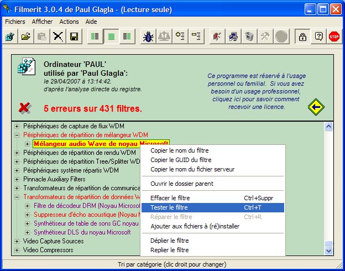Click the collapse all (minus) toolbar icon

(196, 37)
